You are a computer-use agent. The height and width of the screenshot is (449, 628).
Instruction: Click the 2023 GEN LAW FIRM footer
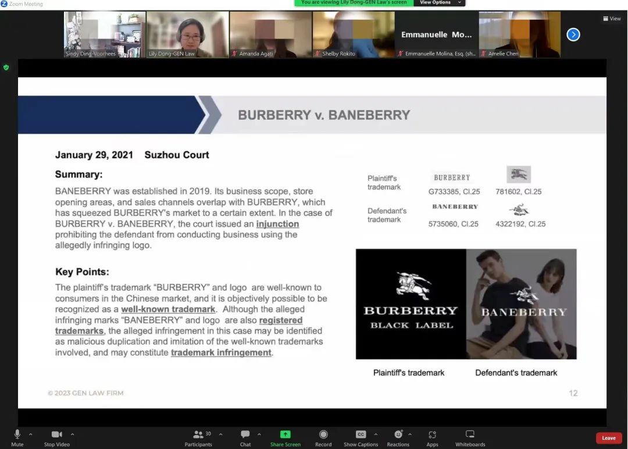(85, 393)
